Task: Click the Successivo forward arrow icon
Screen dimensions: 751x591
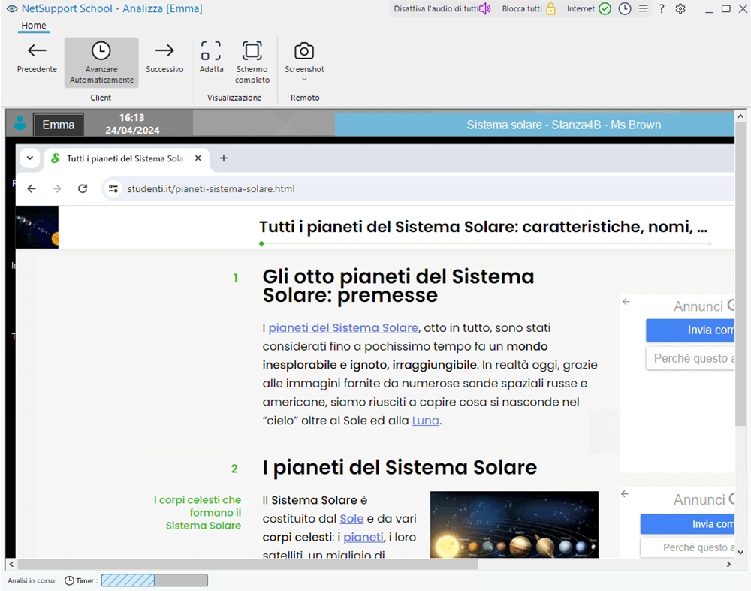Action: tap(164, 51)
